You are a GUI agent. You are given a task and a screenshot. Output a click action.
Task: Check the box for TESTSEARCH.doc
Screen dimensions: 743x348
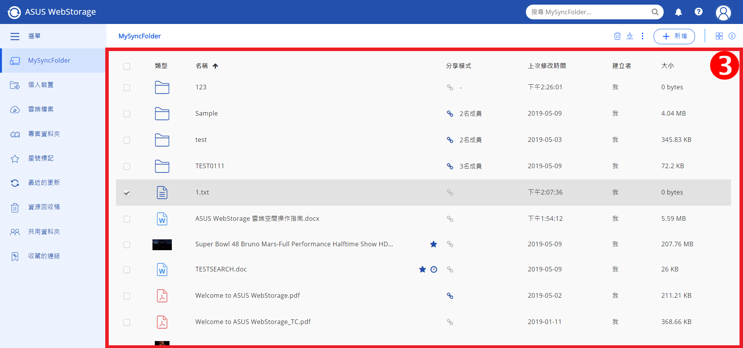coord(127,270)
